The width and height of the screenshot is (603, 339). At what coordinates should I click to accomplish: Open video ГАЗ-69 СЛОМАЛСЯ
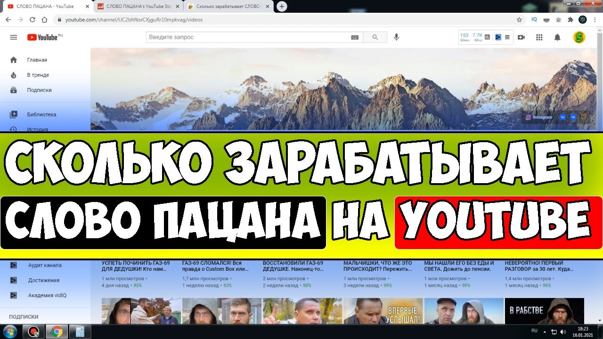point(215,266)
